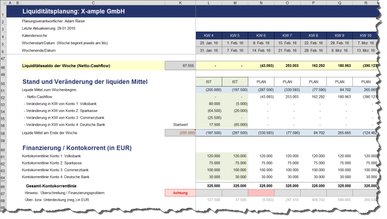Click the red hatched warning cell in column N

click(x=261, y=193)
